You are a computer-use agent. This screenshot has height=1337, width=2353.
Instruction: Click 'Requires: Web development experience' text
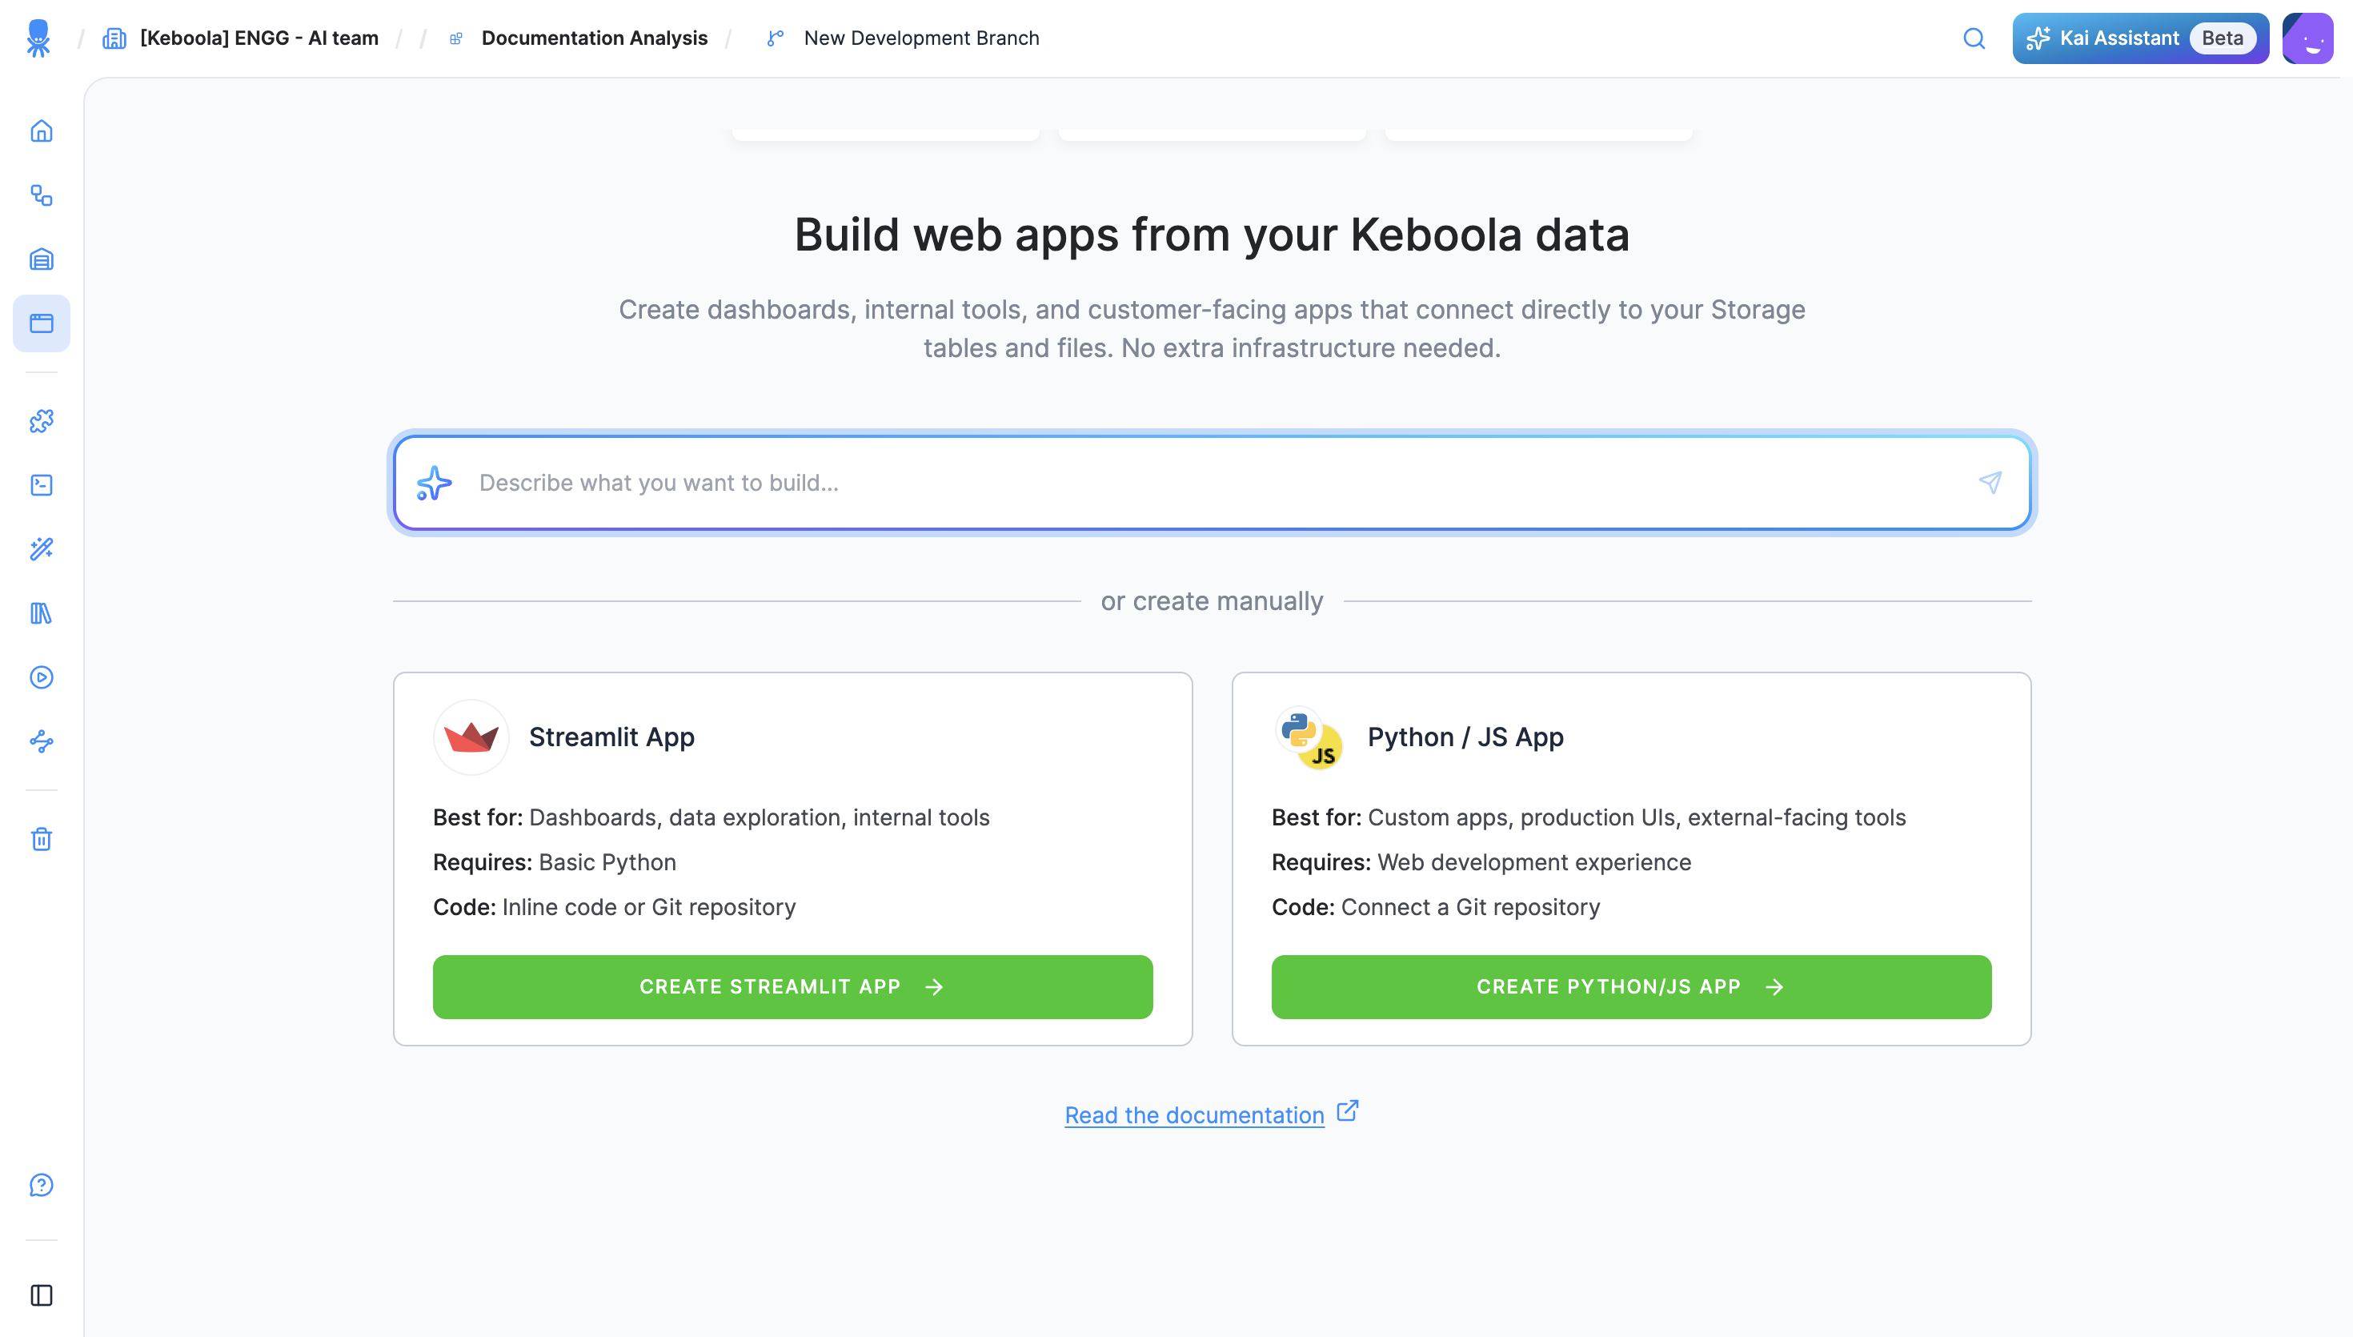[x=1481, y=862]
